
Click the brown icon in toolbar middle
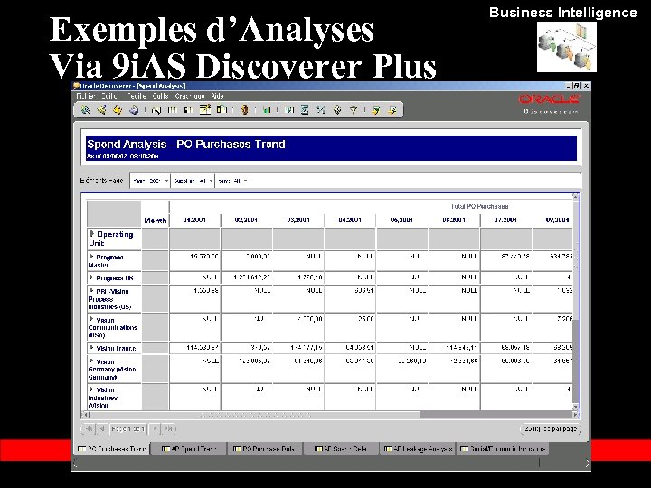click(x=244, y=109)
